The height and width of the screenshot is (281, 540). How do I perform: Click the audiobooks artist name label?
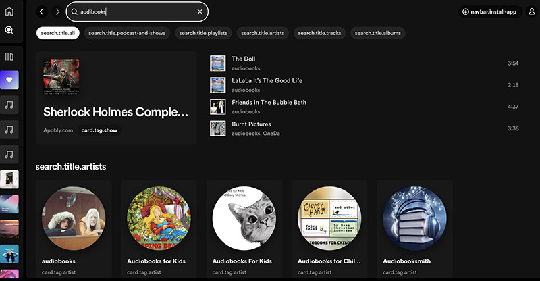pyautogui.click(x=59, y=261)
